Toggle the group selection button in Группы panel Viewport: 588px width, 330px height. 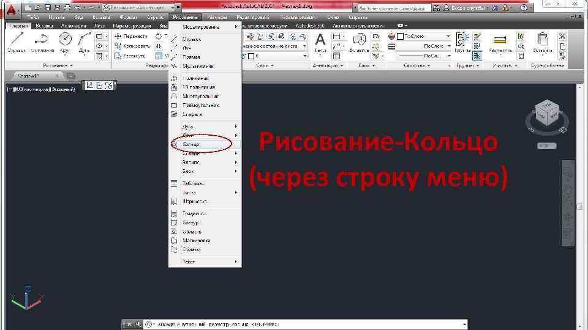coord(477,56)
